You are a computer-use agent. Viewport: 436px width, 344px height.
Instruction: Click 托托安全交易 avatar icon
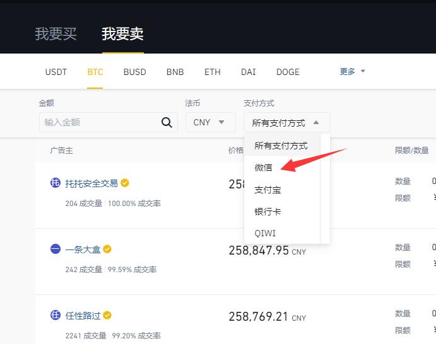(56, 183)
